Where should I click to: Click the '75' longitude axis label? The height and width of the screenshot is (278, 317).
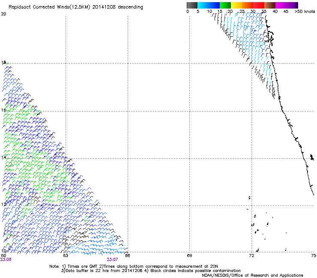[314, 256]
